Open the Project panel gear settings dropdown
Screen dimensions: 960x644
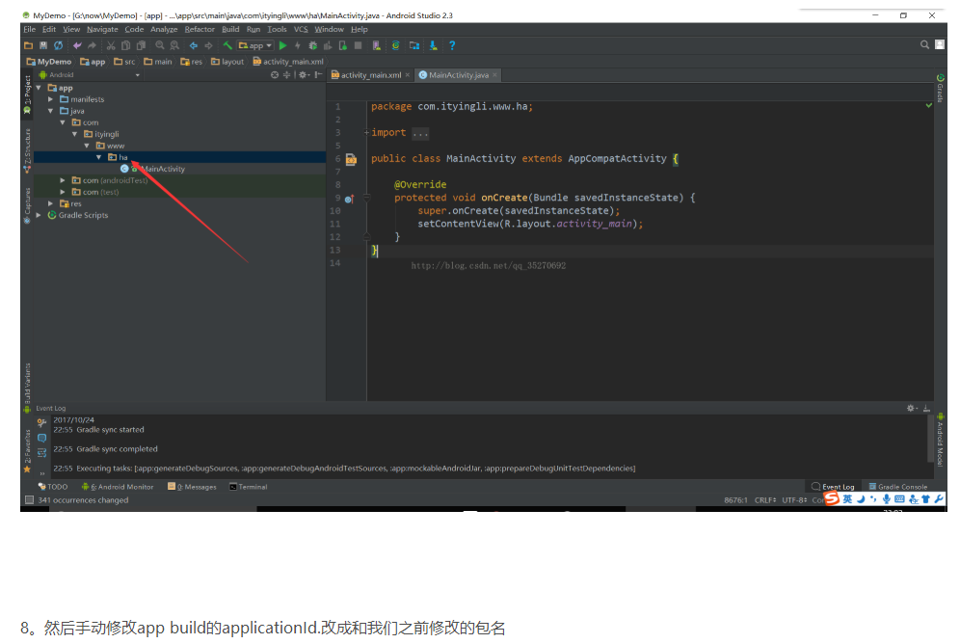[303, 74]
